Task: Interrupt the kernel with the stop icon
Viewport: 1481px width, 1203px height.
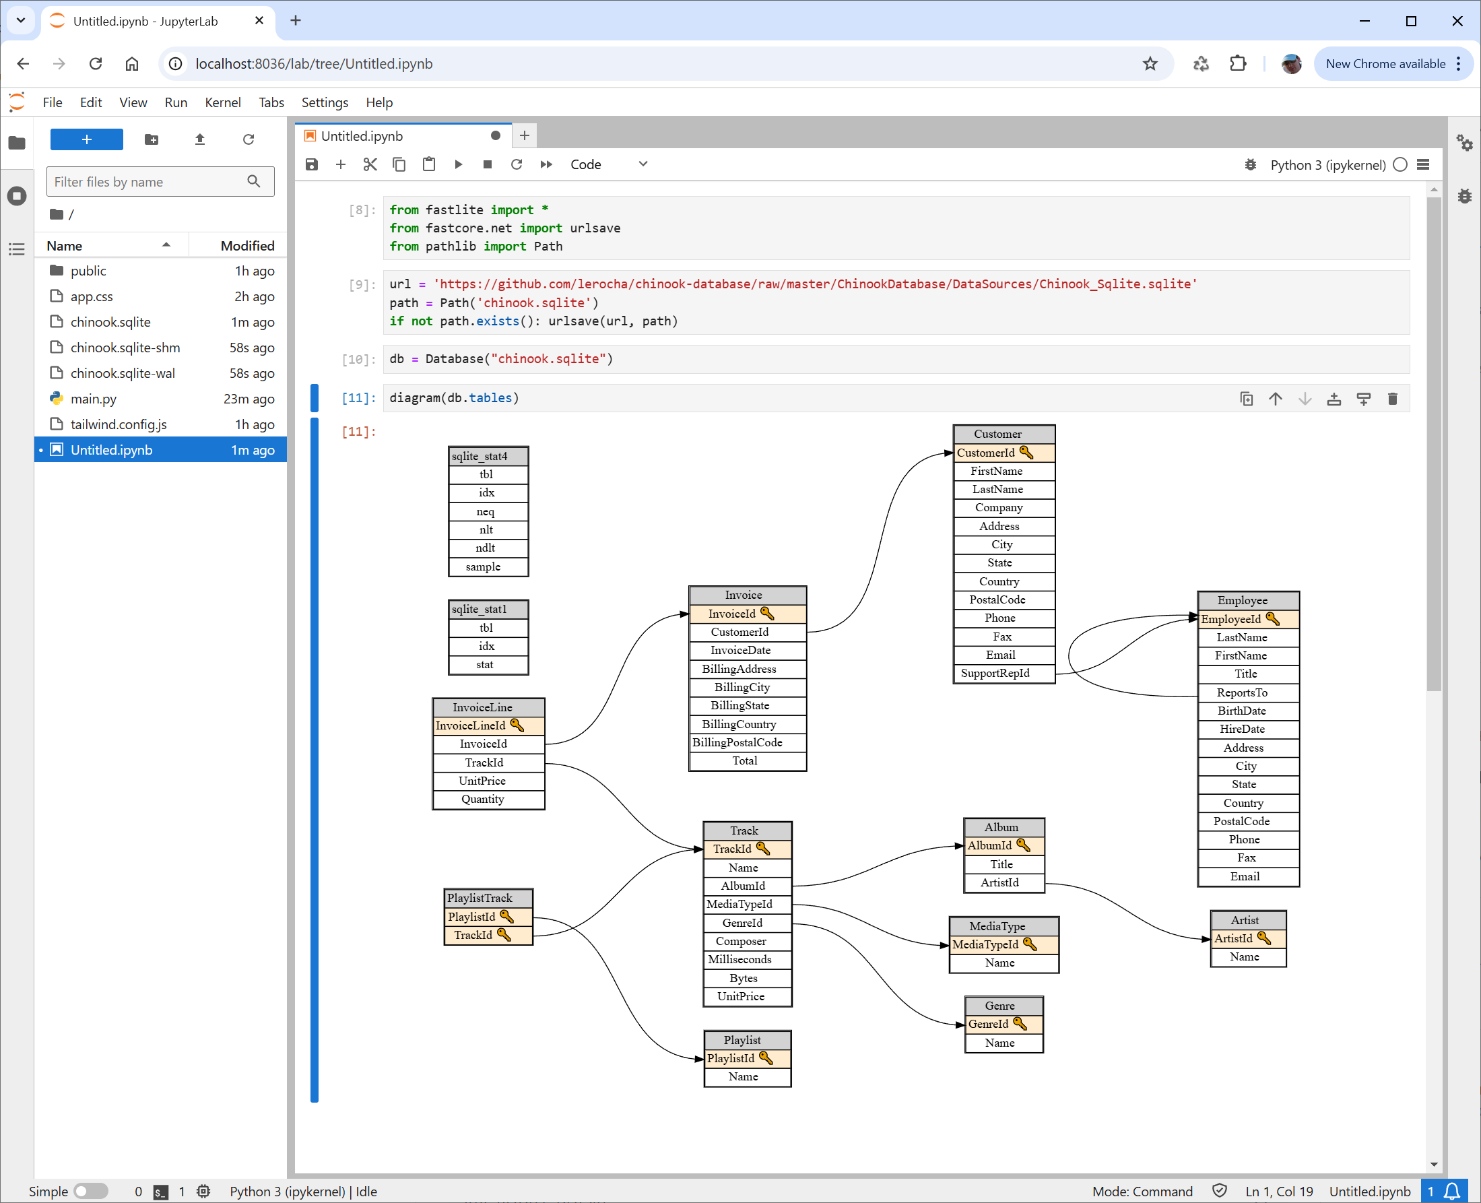Action: coord(487,164)
